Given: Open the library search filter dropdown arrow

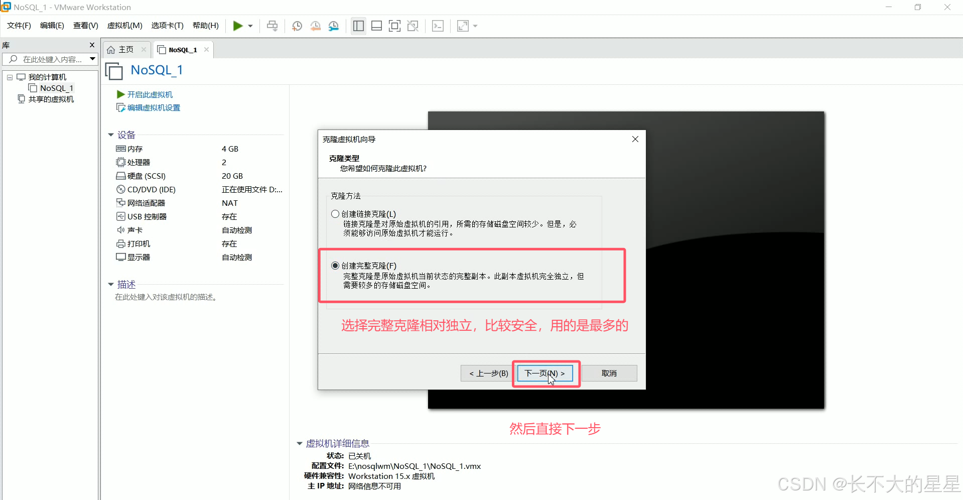Looking at the screenshot, I should pyautogui.click(x=93, y=59).
